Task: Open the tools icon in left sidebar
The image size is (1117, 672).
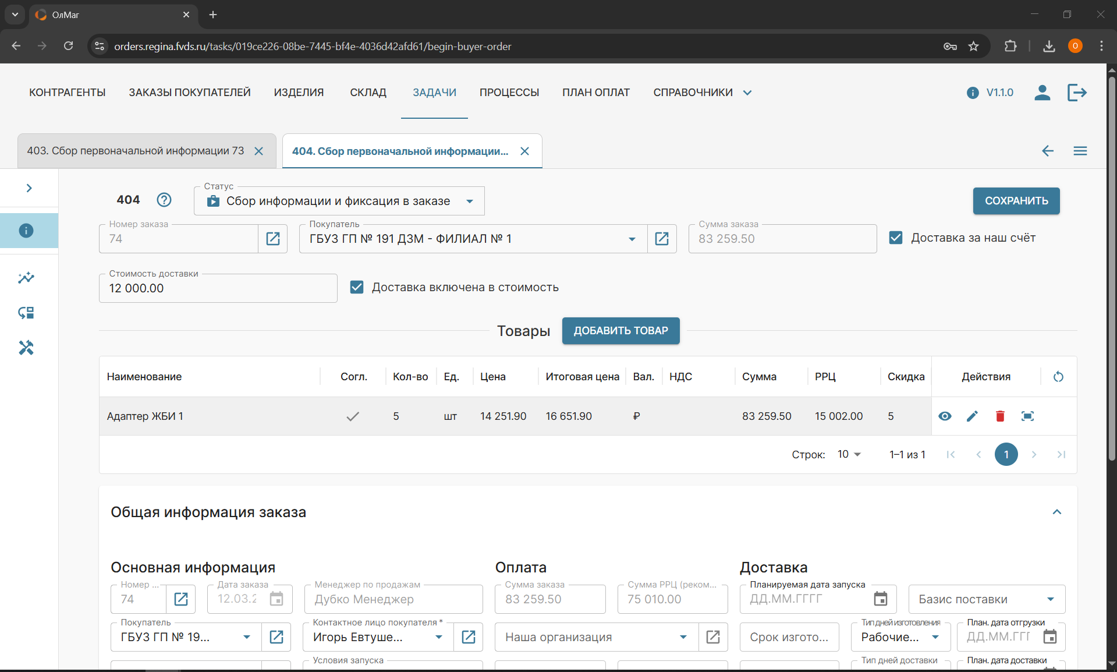Action: (x=26, y=348)
